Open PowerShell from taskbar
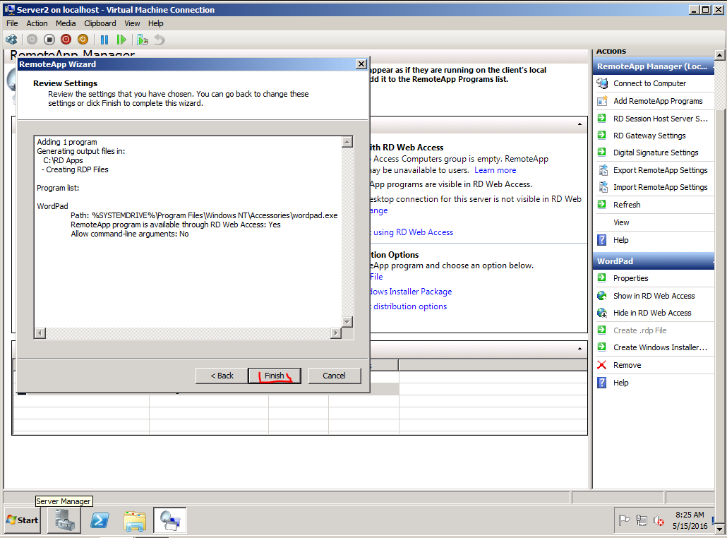 pos(100,520)
